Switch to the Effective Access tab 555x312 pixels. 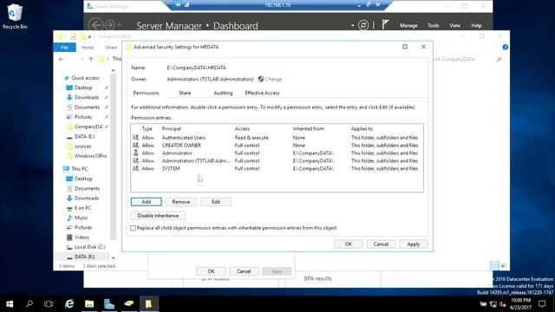tap(262, 93)
